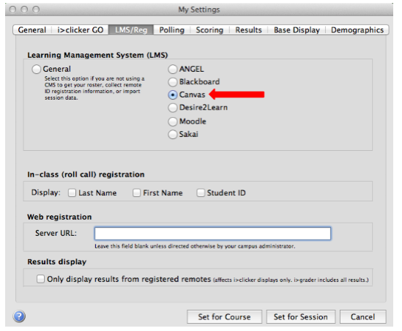Go to the Demographics tab
Viewport: 402px width, 331px height.
tap(357, 30)
